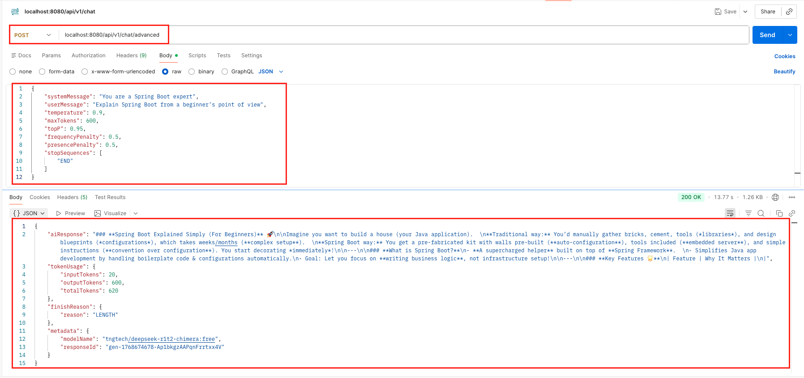Click the response link icon beside copy
The image size is (804, 378).
[x=791, y=213]
